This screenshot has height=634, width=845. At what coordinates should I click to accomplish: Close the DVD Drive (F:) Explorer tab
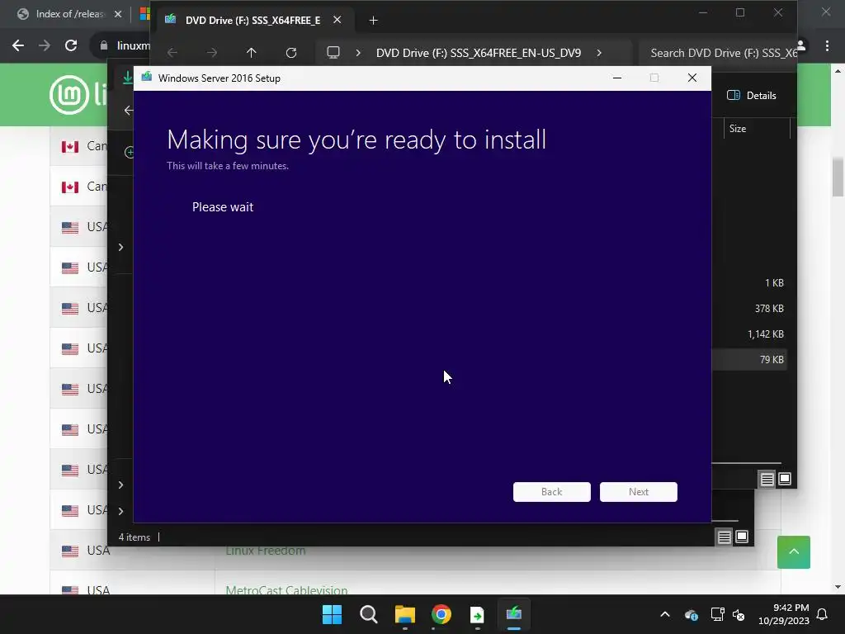click(337, 20)
